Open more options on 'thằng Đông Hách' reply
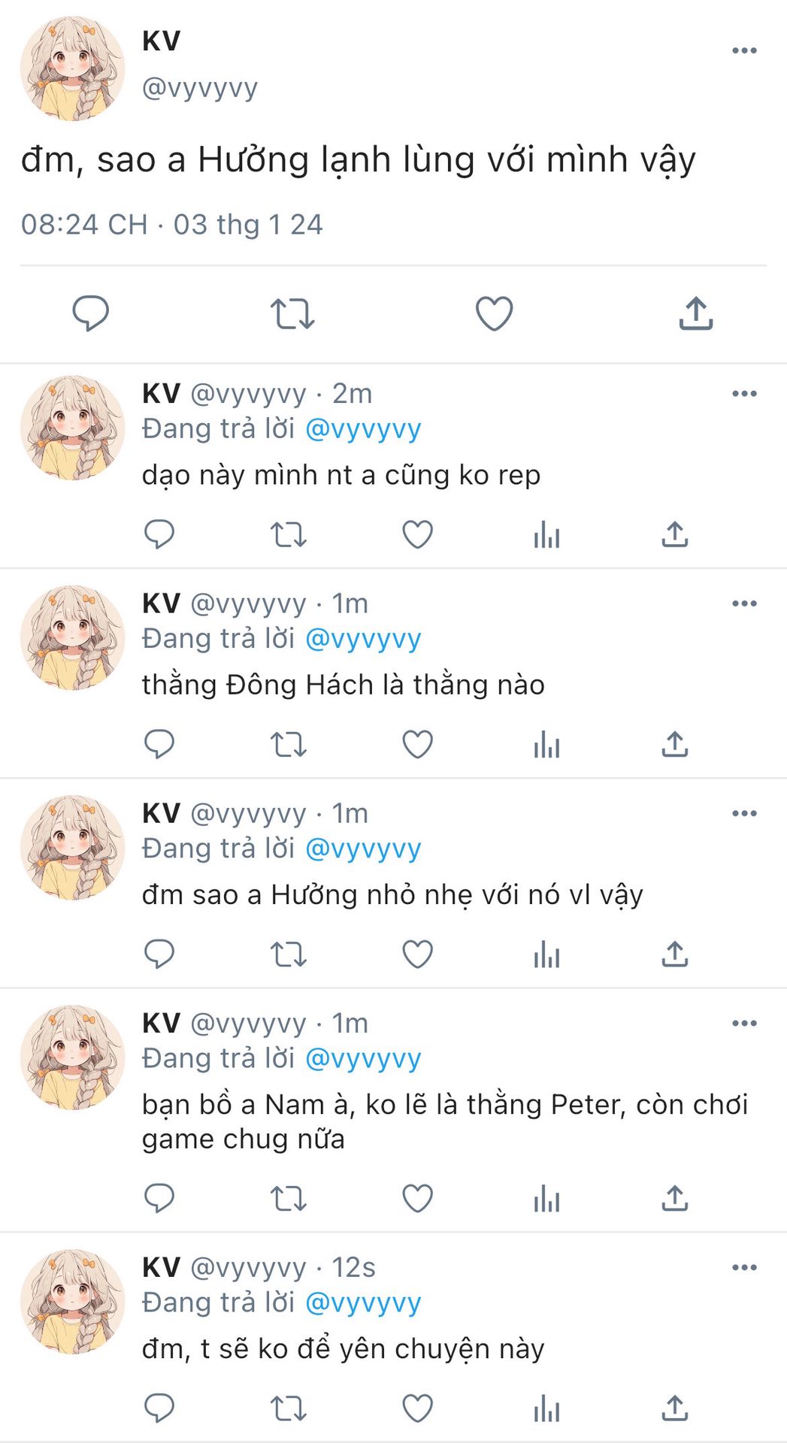Viewport: 787px width, 1443px height. (744, 604)
